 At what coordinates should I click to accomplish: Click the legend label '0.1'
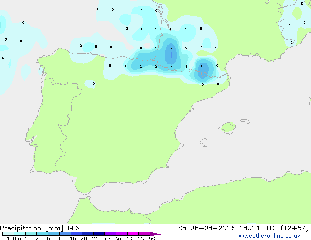point(5,238)
